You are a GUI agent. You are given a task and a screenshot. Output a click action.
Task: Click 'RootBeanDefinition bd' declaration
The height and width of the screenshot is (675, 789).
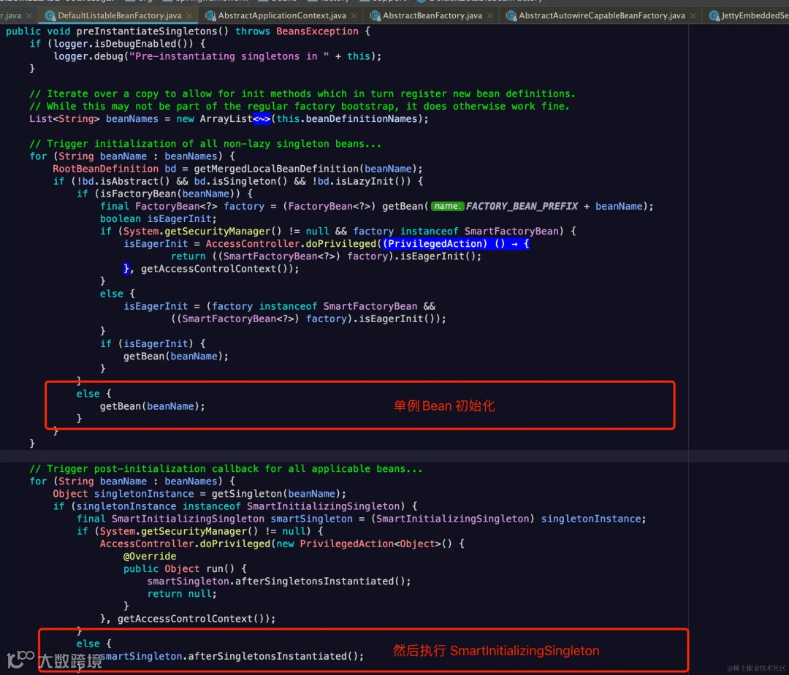(x=114, y=169)
